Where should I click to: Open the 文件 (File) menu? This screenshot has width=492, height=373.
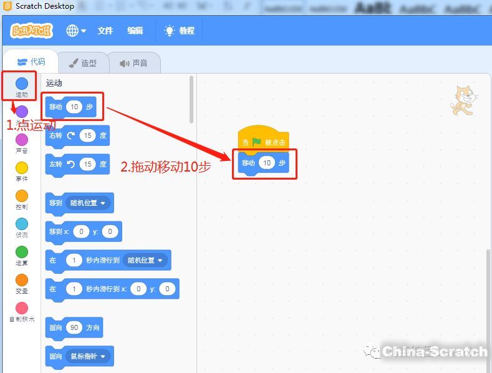(105, 31)
